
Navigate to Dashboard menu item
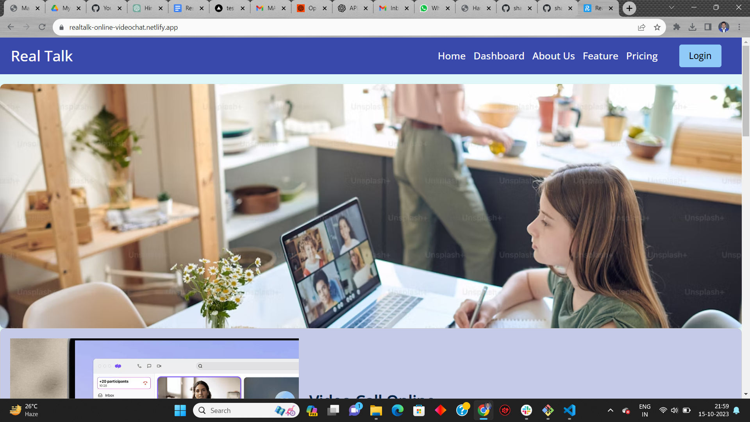pos(499,55)
